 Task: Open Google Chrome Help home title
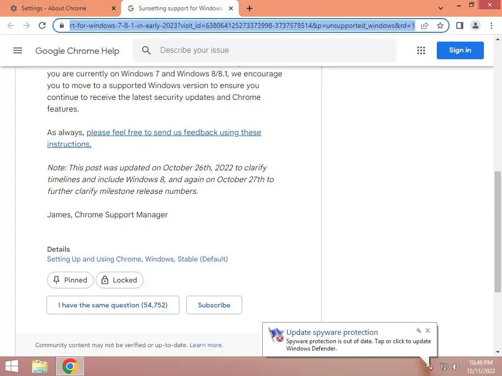click(77, 51)
